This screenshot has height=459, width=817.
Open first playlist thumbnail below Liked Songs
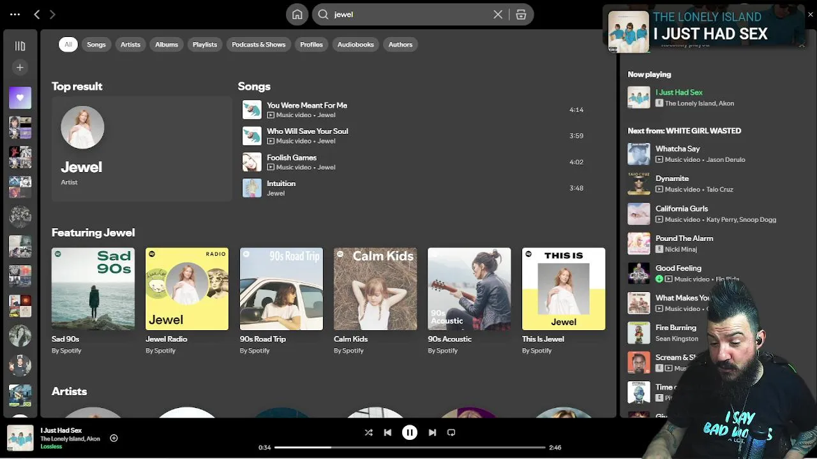click(20, 127)
